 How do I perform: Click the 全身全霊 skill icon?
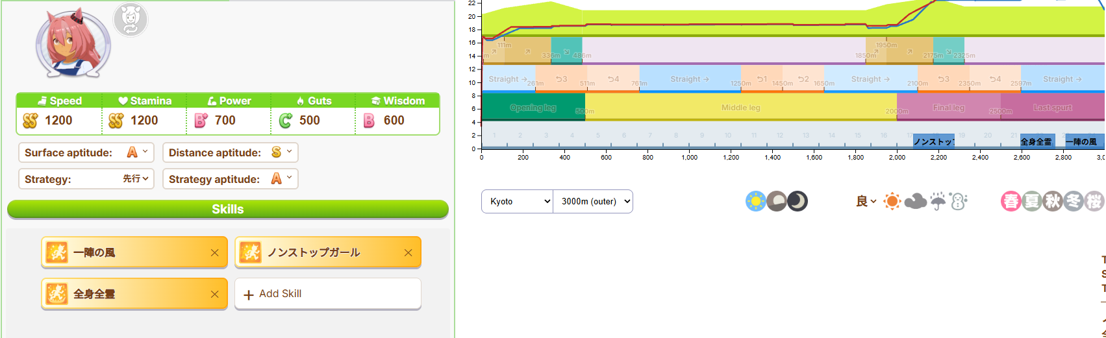[x=57, y=294]
